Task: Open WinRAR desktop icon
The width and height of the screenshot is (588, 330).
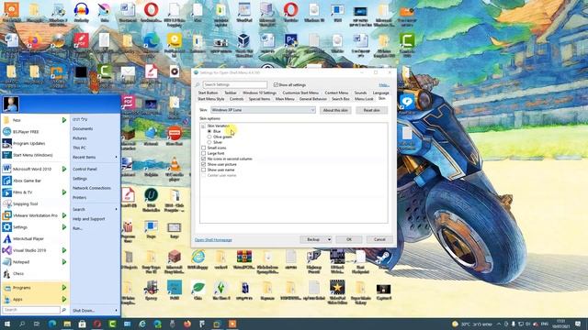Action: click(x=244, y=260)
